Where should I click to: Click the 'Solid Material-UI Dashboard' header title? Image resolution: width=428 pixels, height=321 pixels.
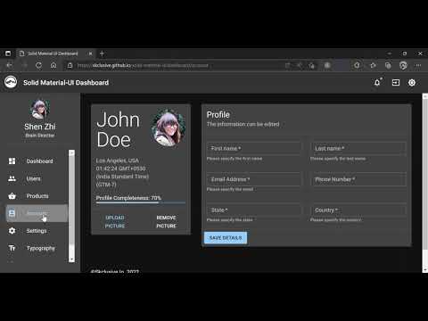66,83
